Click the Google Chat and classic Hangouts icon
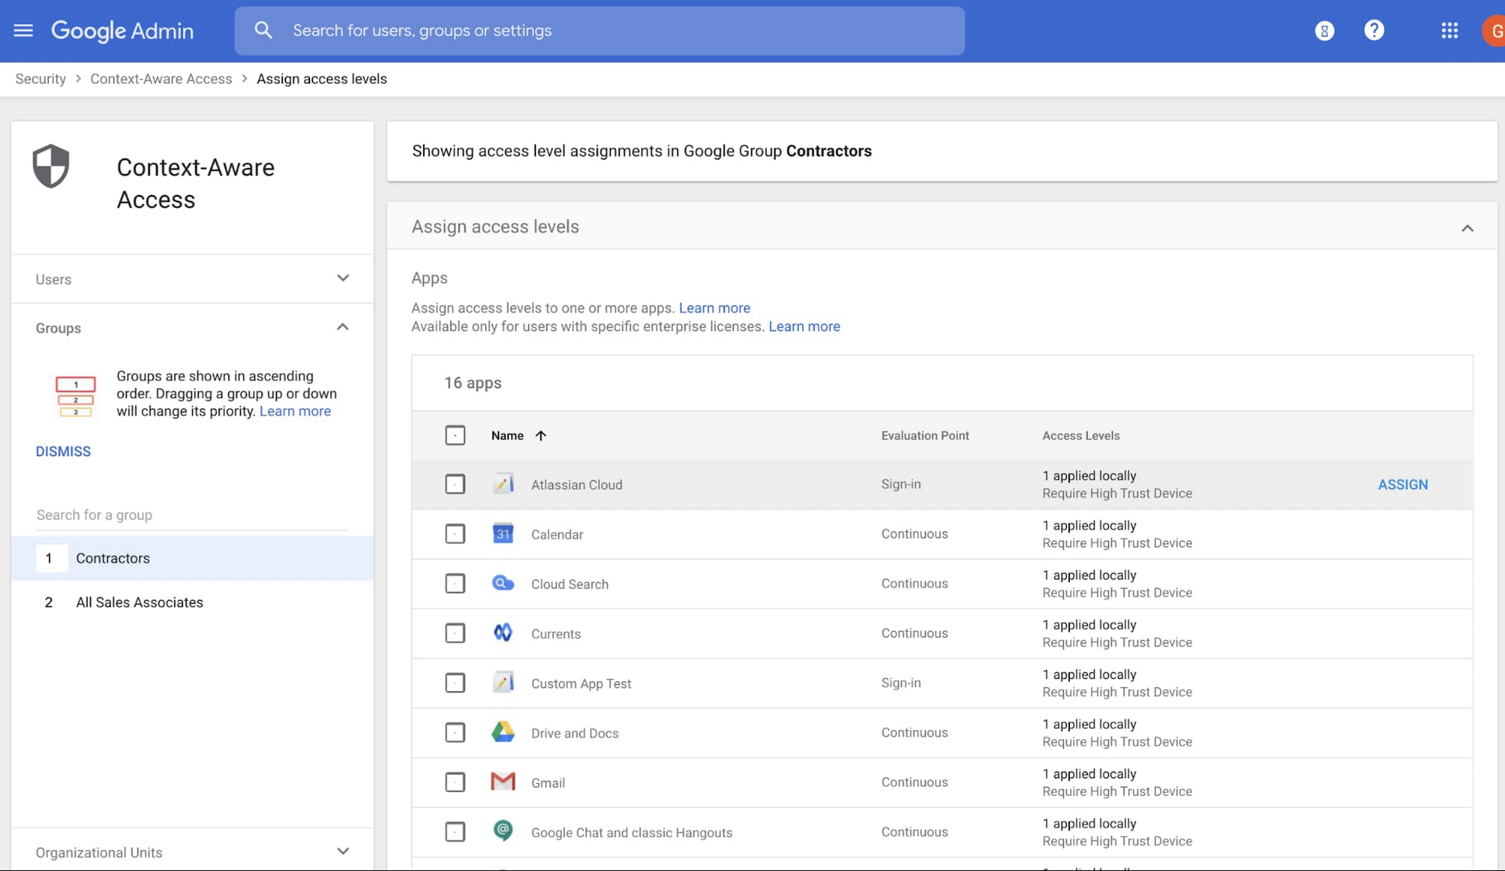1505x871 pixels. click(x=503, y=832)
